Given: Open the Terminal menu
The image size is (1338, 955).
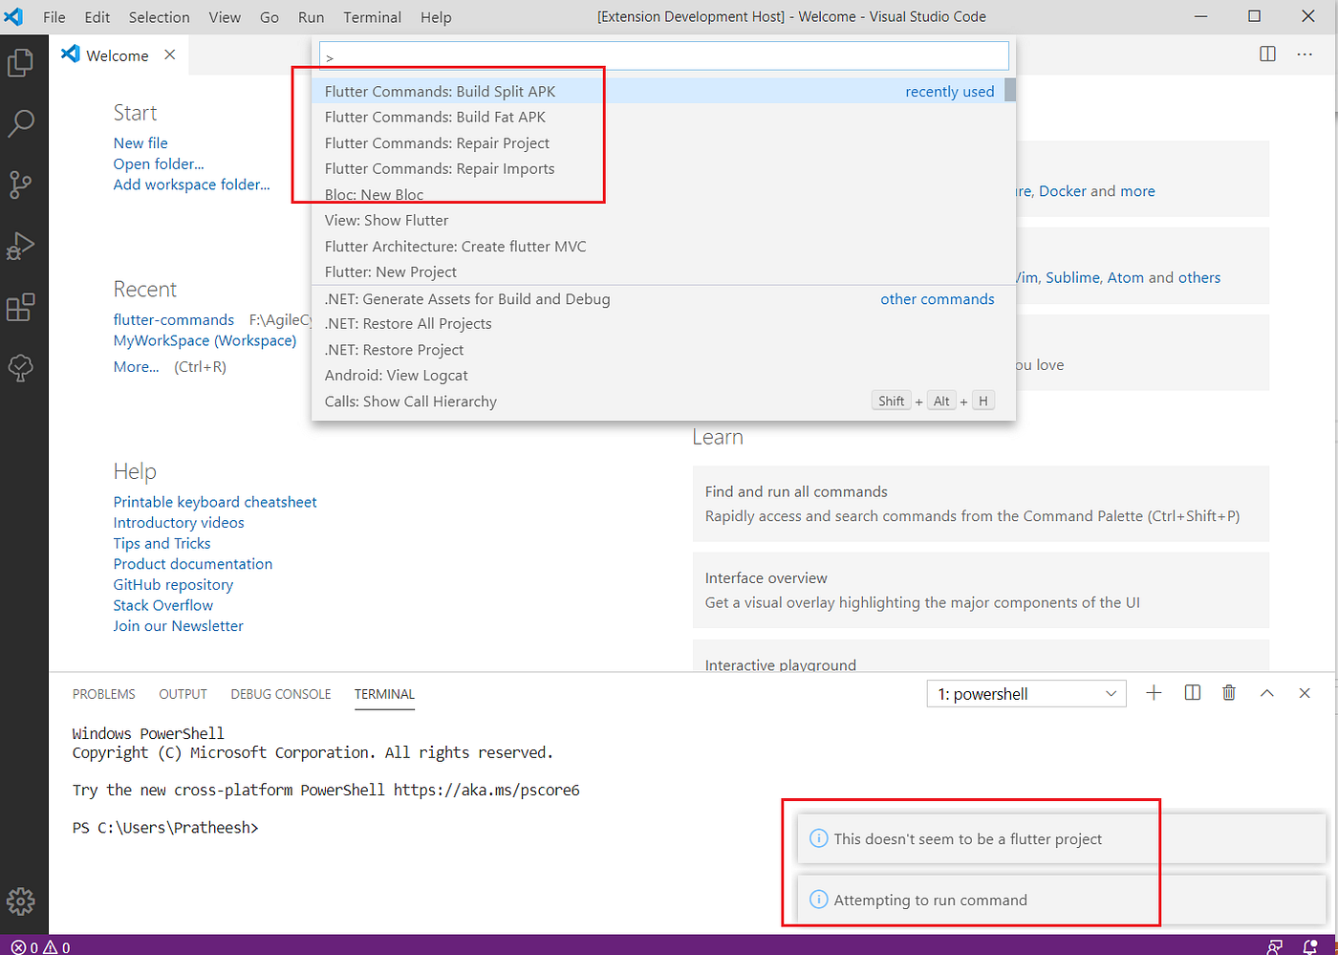Looking at the screenshot, I should click(372, 16).
